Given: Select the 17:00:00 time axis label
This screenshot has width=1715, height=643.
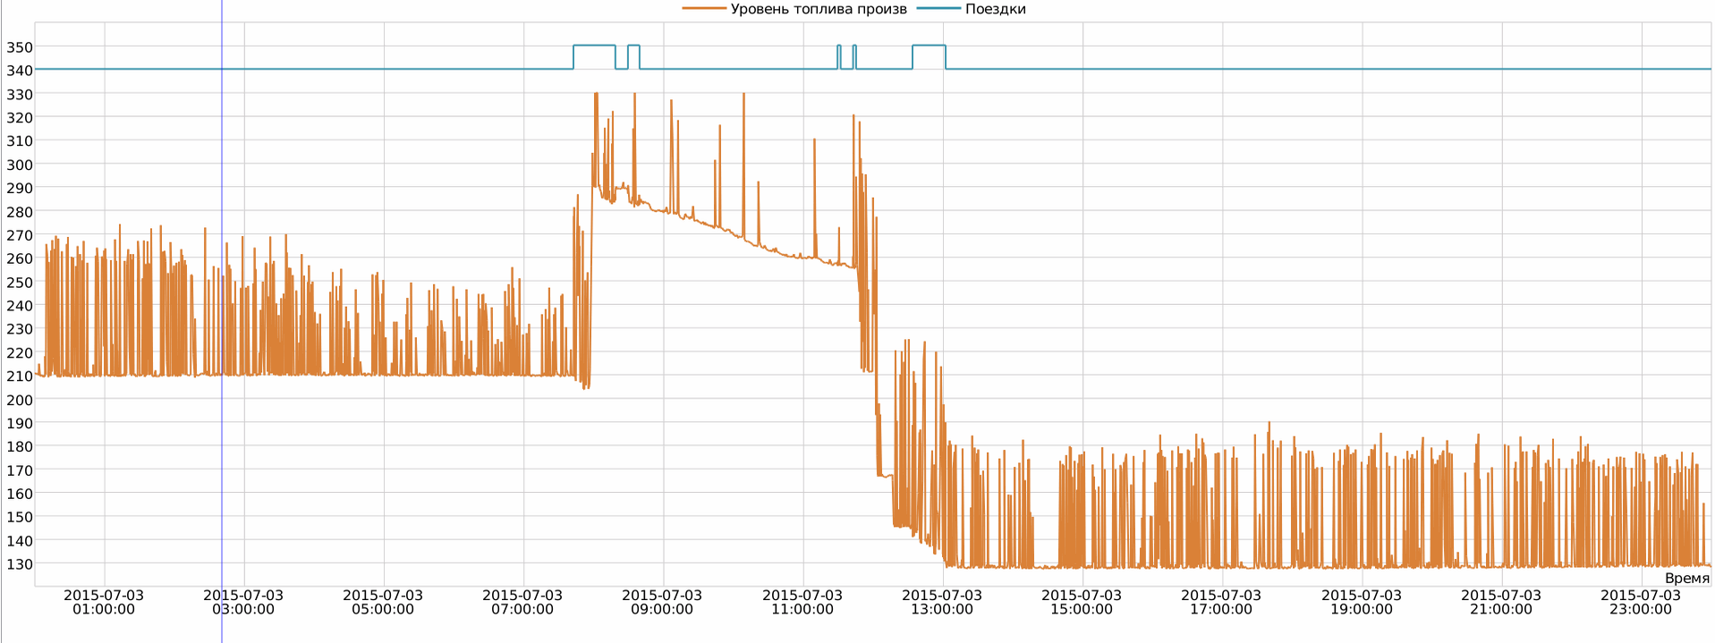Looking at the screenshot, I should tap(1221, 602).
